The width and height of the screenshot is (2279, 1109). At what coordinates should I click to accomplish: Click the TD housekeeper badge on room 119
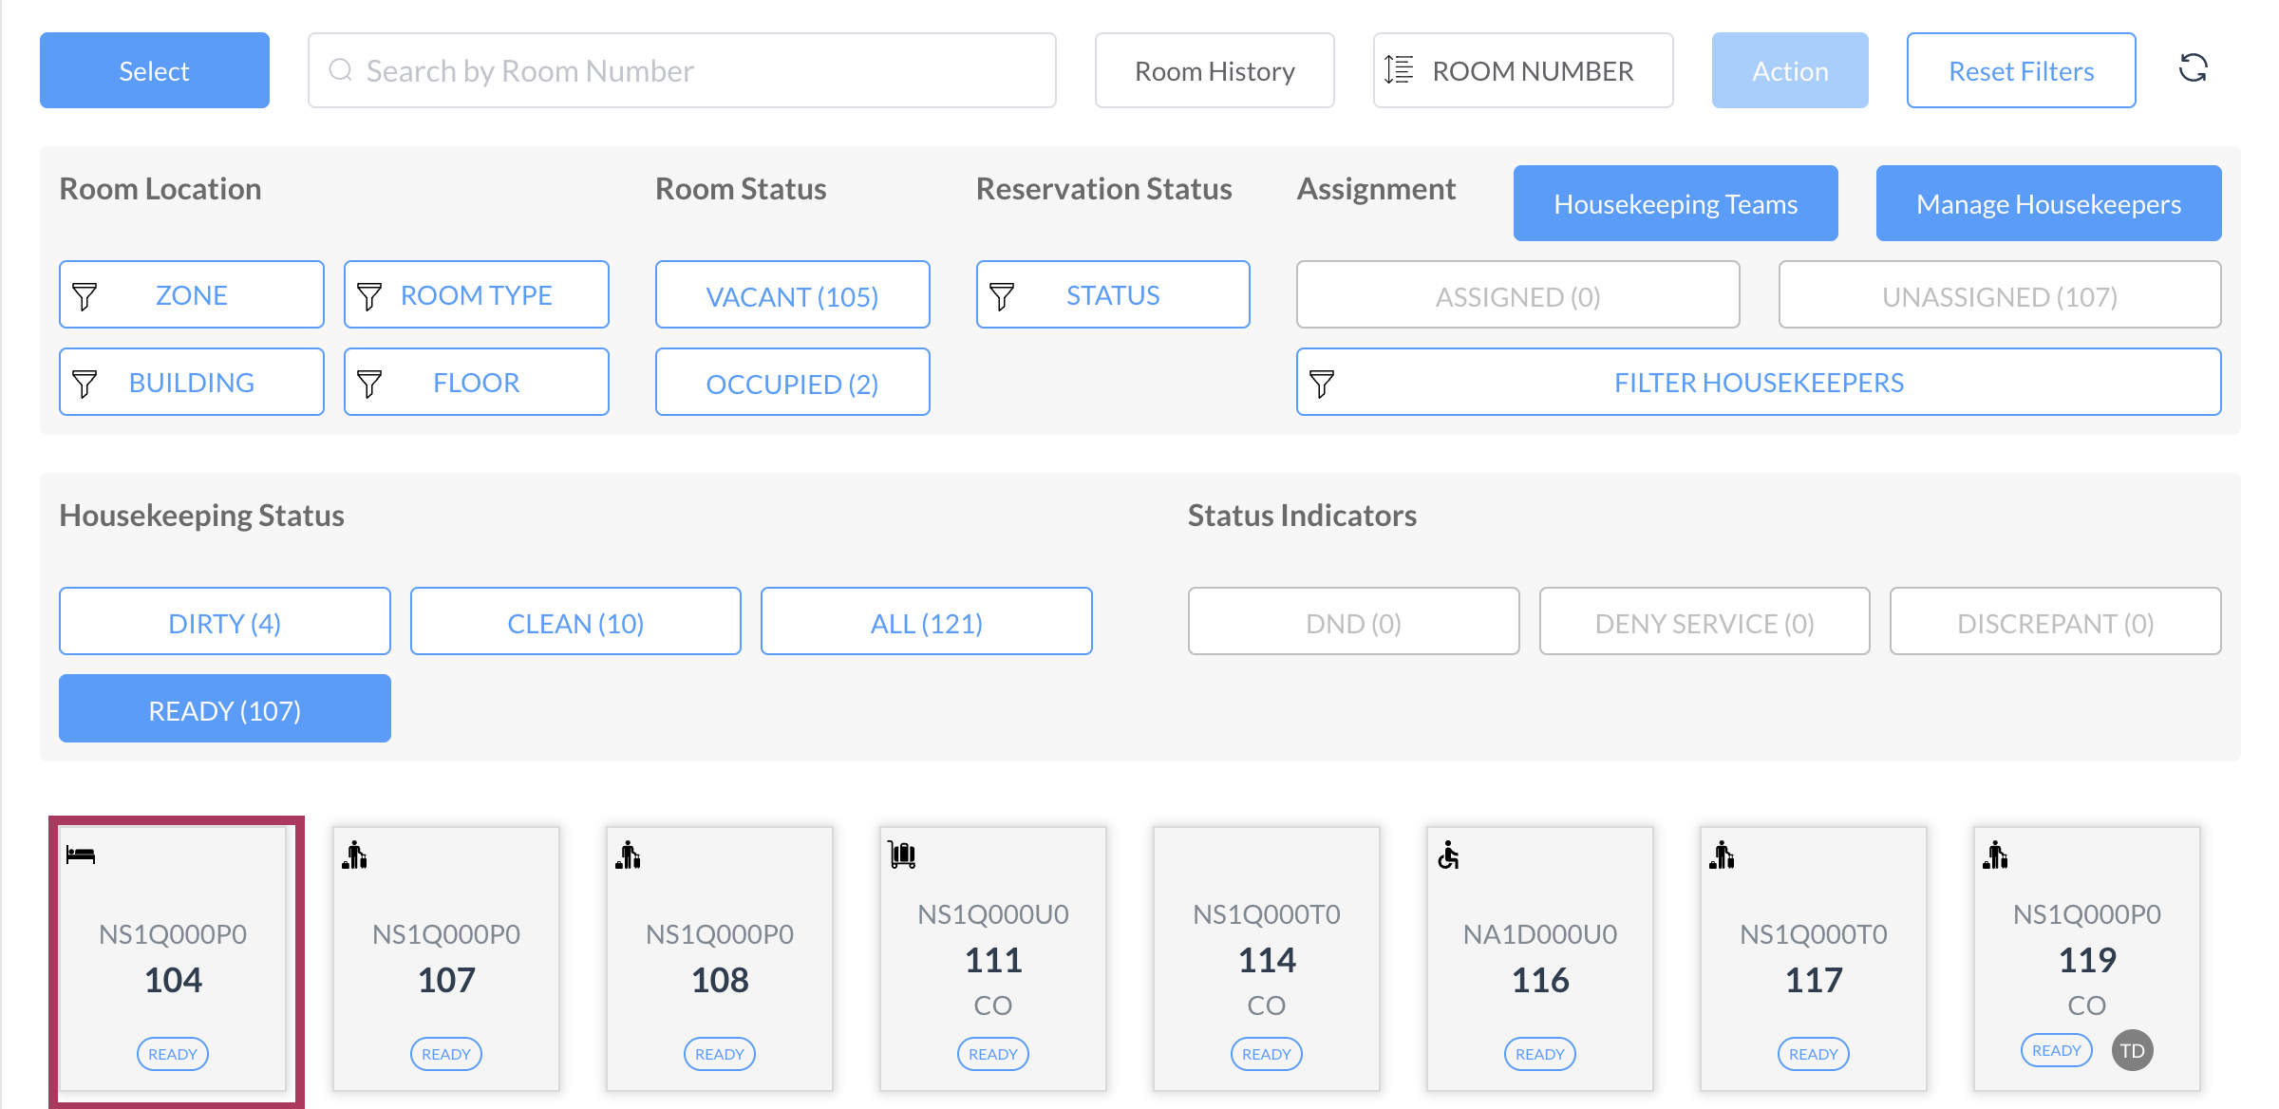2132,1050
